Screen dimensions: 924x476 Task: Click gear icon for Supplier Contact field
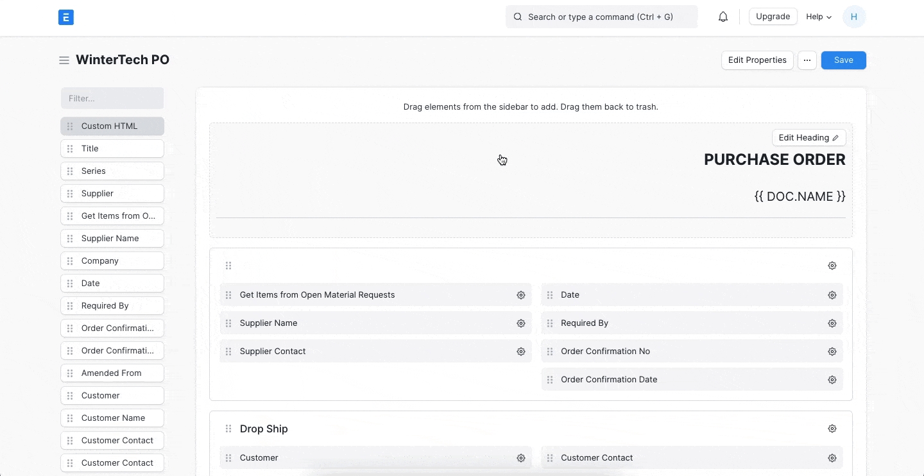tap(521, 352)
